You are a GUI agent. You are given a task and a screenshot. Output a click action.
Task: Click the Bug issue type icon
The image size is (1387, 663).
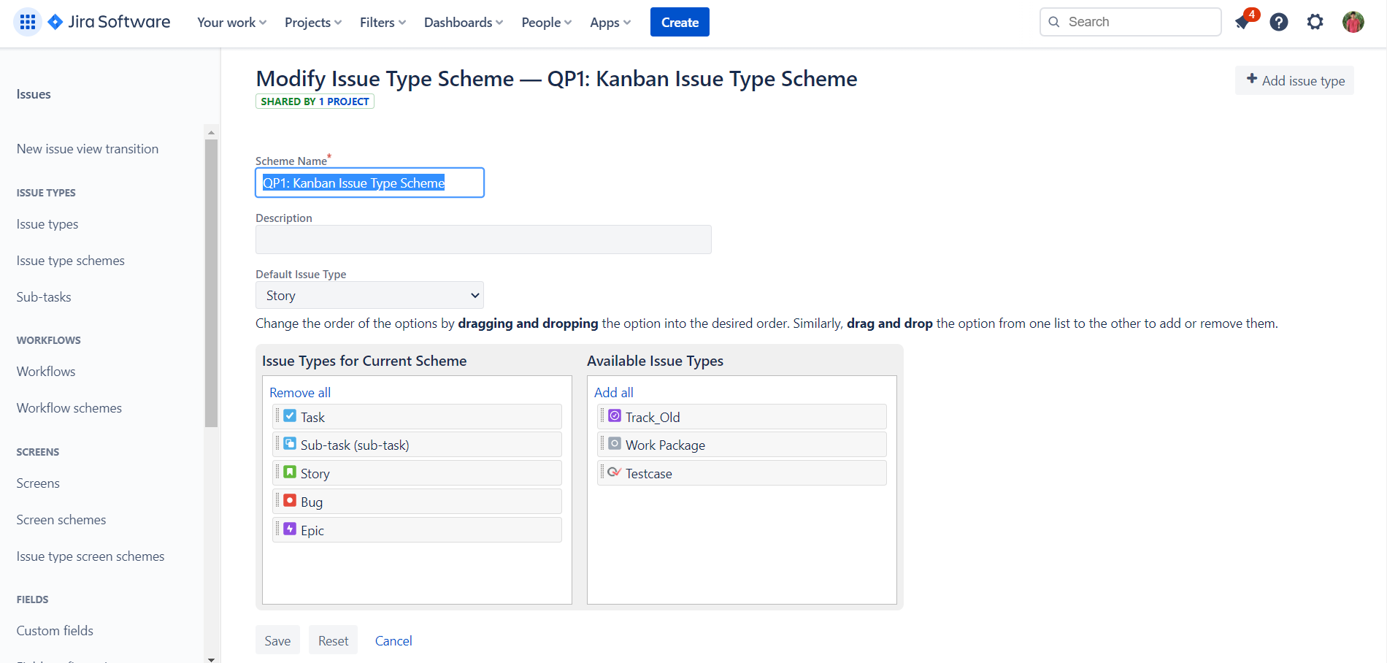pos(290,501)
